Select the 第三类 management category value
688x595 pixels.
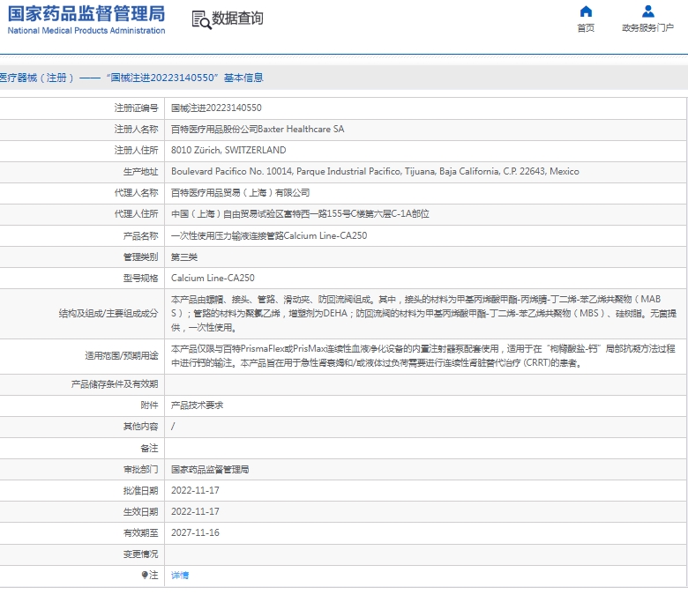[184, 257]
